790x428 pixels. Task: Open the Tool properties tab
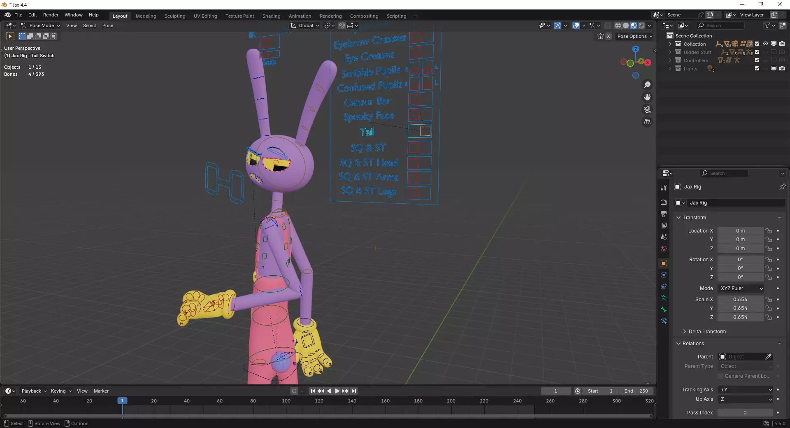pyautogui.click(x=664, y=188)
